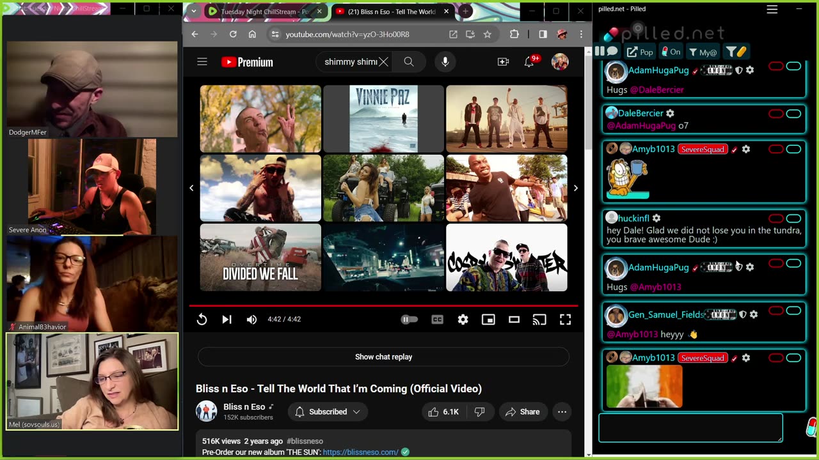Viewport: 819px width, 460px height.
Task: Start voice search with the microphone
Action: coord(445,62)
